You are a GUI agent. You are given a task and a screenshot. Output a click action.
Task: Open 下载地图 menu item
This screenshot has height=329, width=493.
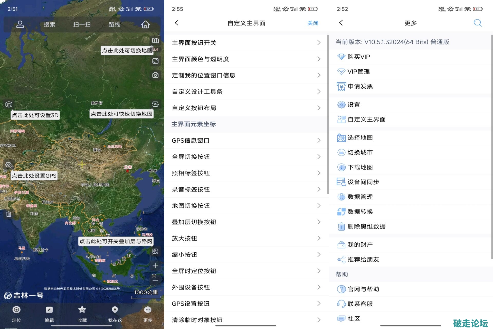click(360, 167)
